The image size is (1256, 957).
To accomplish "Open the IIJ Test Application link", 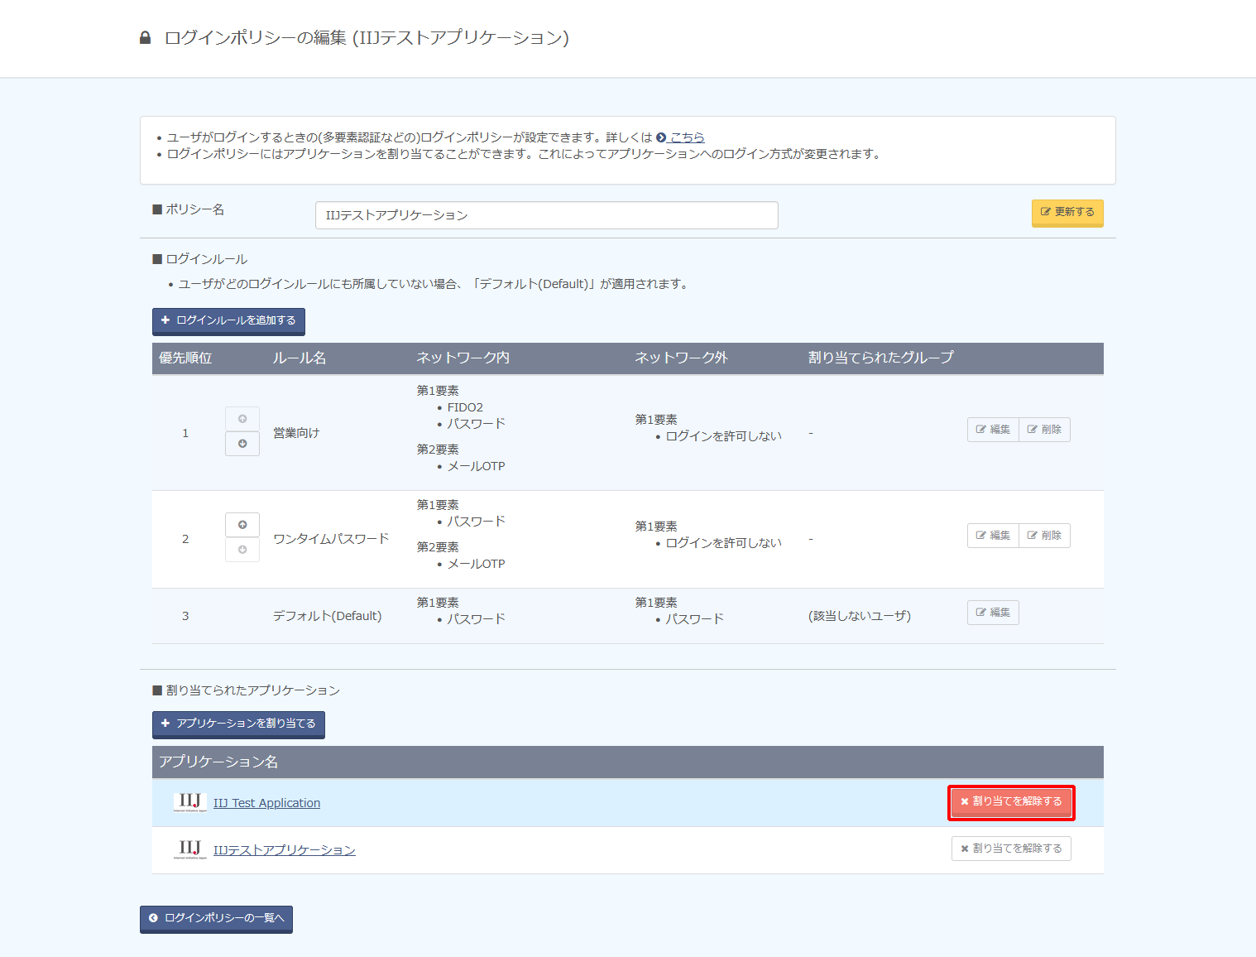I will click(x=266, y=803).
